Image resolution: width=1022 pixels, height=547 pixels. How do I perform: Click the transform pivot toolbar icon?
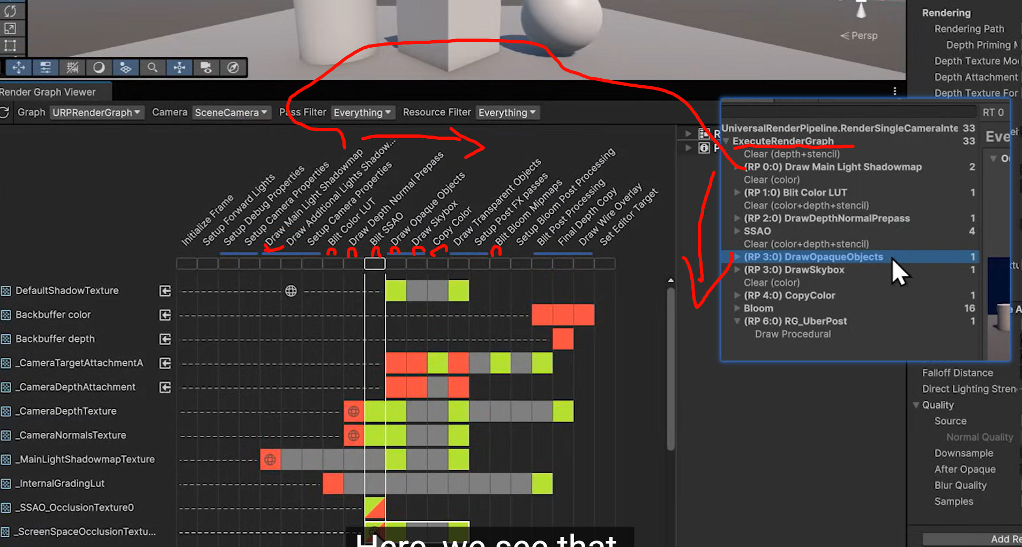(x=179, y=68)
